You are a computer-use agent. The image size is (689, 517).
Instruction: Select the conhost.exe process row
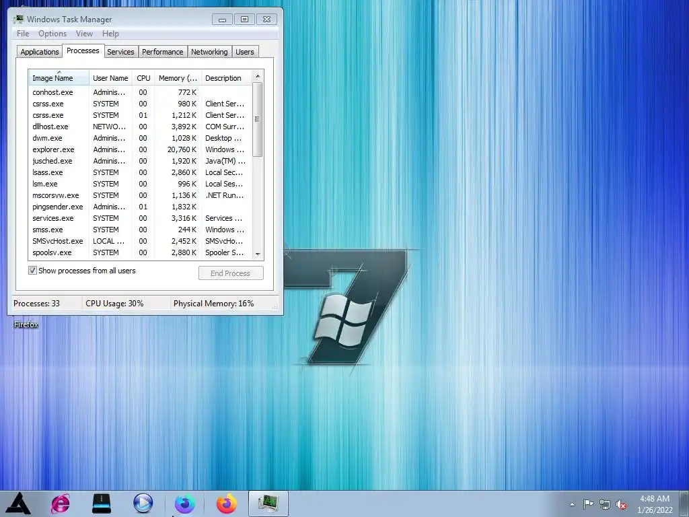point(141,92)
